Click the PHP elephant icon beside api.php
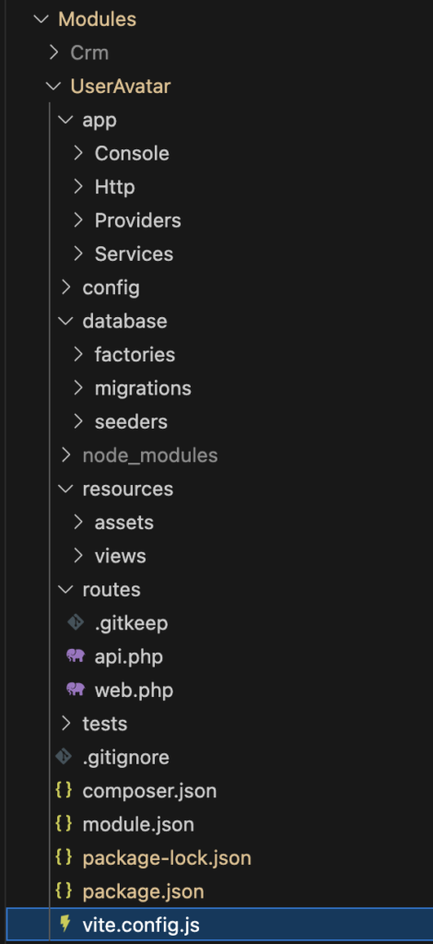 tap(76, 656)
